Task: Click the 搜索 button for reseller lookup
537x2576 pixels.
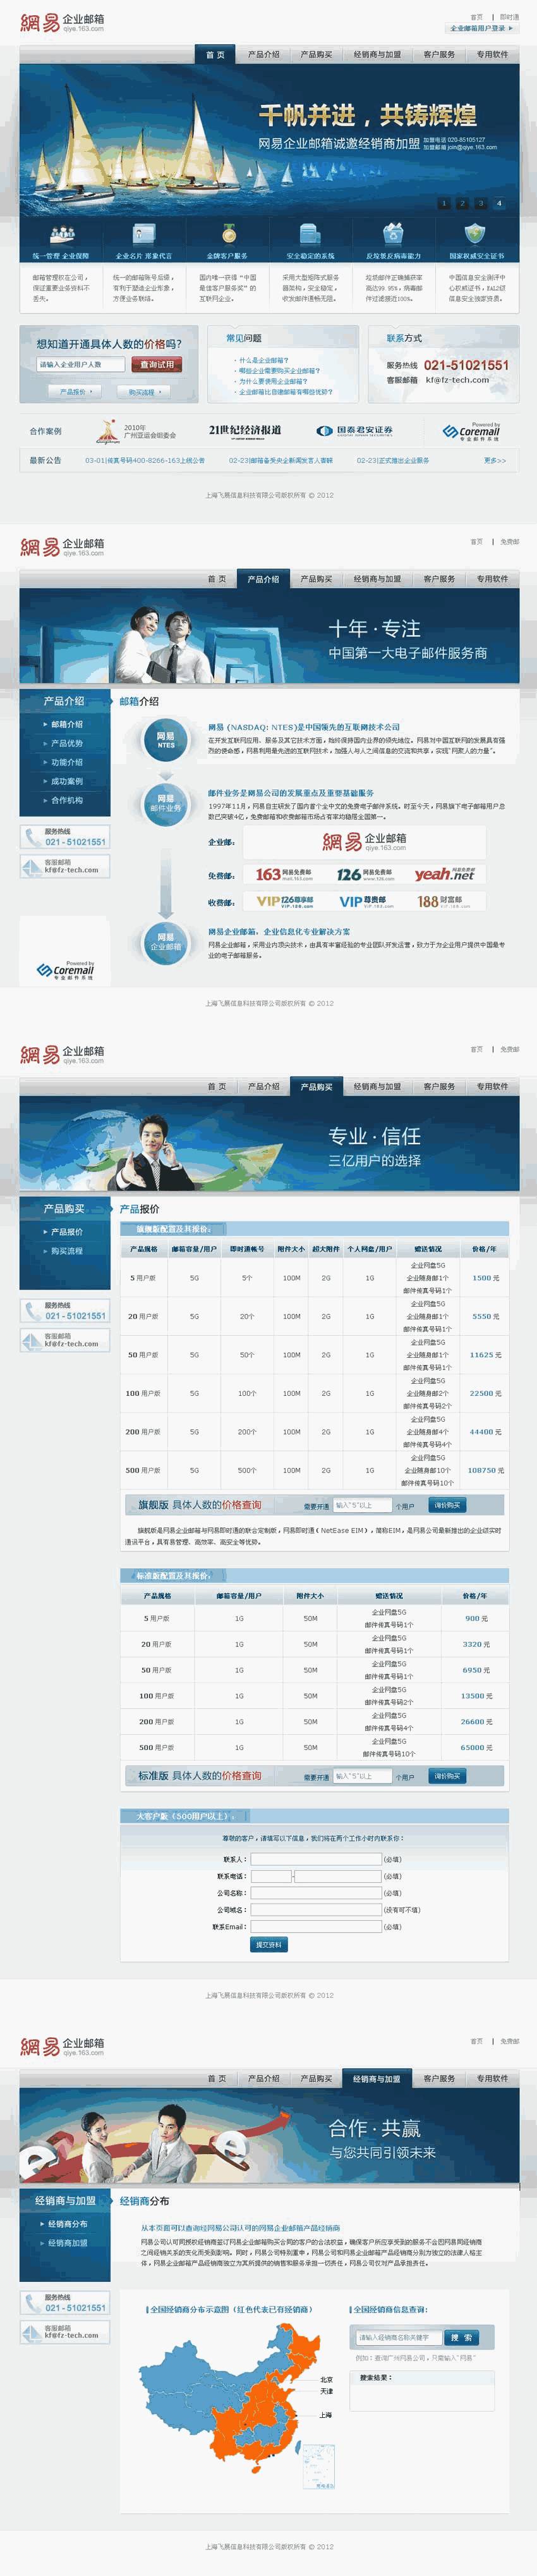Action: click(461, 2338)
